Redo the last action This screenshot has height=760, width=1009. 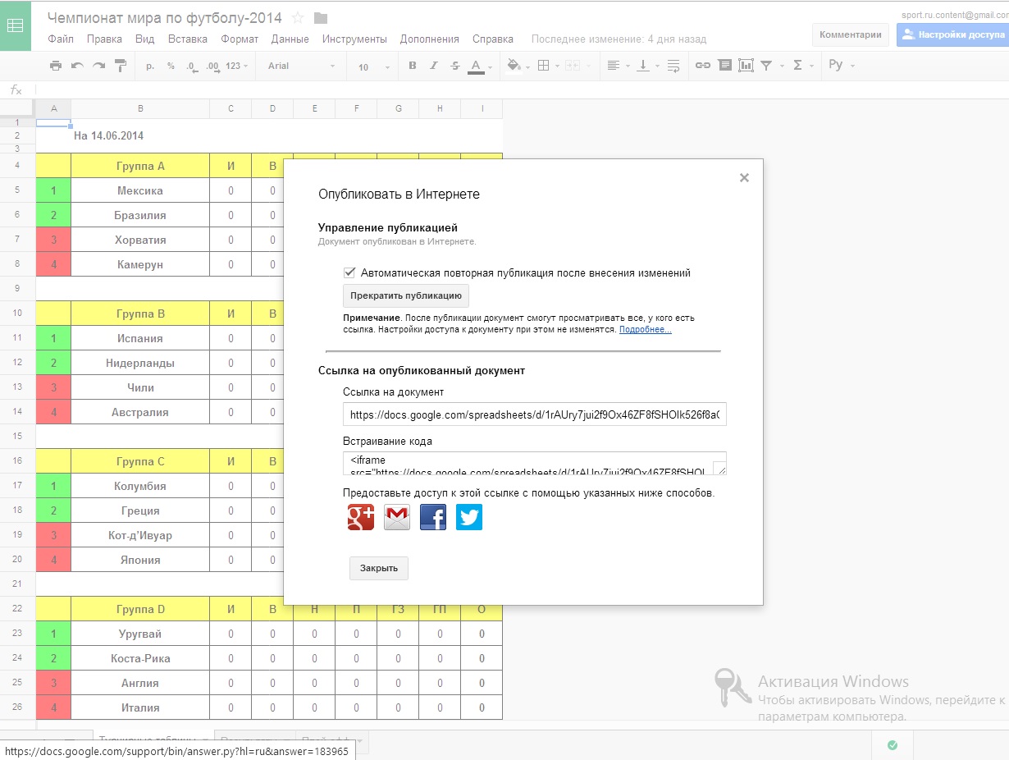(x=98, y=66)
